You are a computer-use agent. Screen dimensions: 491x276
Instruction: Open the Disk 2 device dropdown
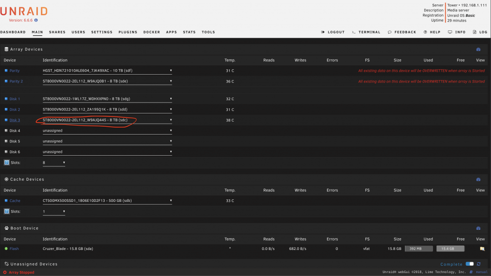107,110
